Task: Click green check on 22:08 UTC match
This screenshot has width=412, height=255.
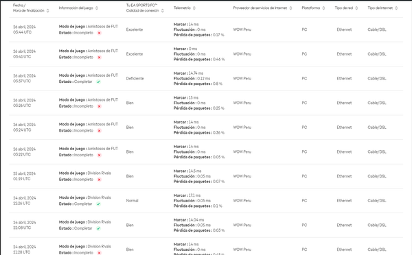Action: pyautogui.click(x=98, y=228)
